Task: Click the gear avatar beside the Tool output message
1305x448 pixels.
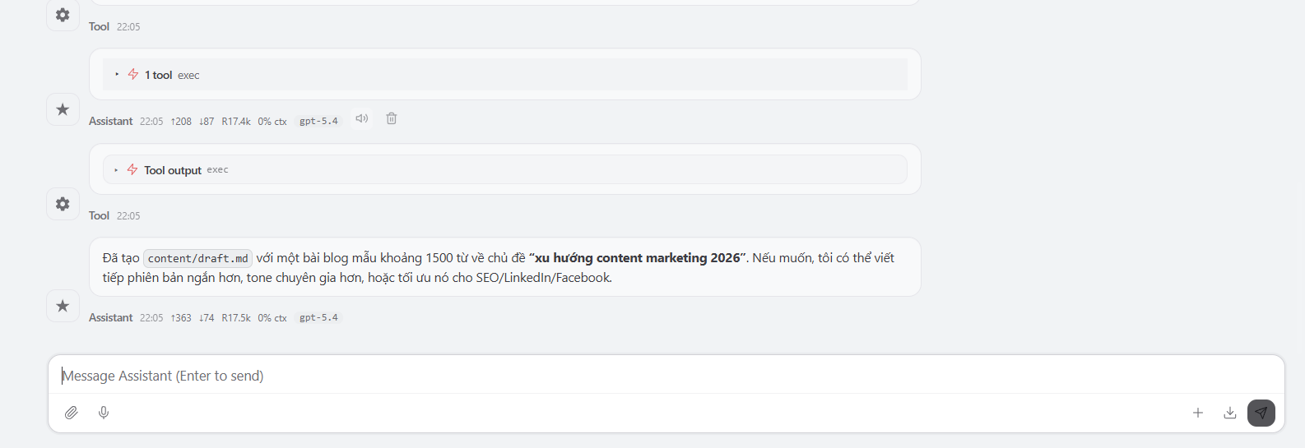Action: point(63,204)
